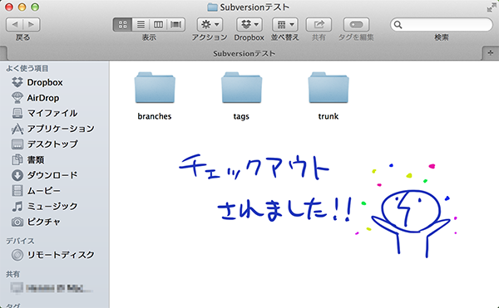Open AirDrop in the sidebar
Screen dimensions: 499x308
coord(35,98)
